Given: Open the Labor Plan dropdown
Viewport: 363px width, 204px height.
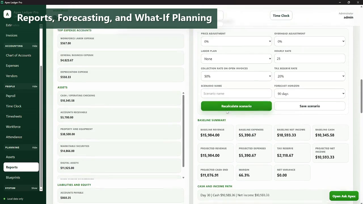Looking at the screenshot, I should [236, 59].
